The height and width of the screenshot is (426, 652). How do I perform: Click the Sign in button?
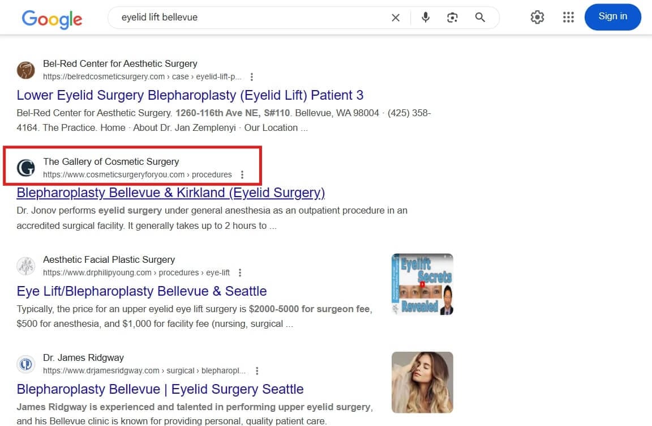click(x=612, y=16)
